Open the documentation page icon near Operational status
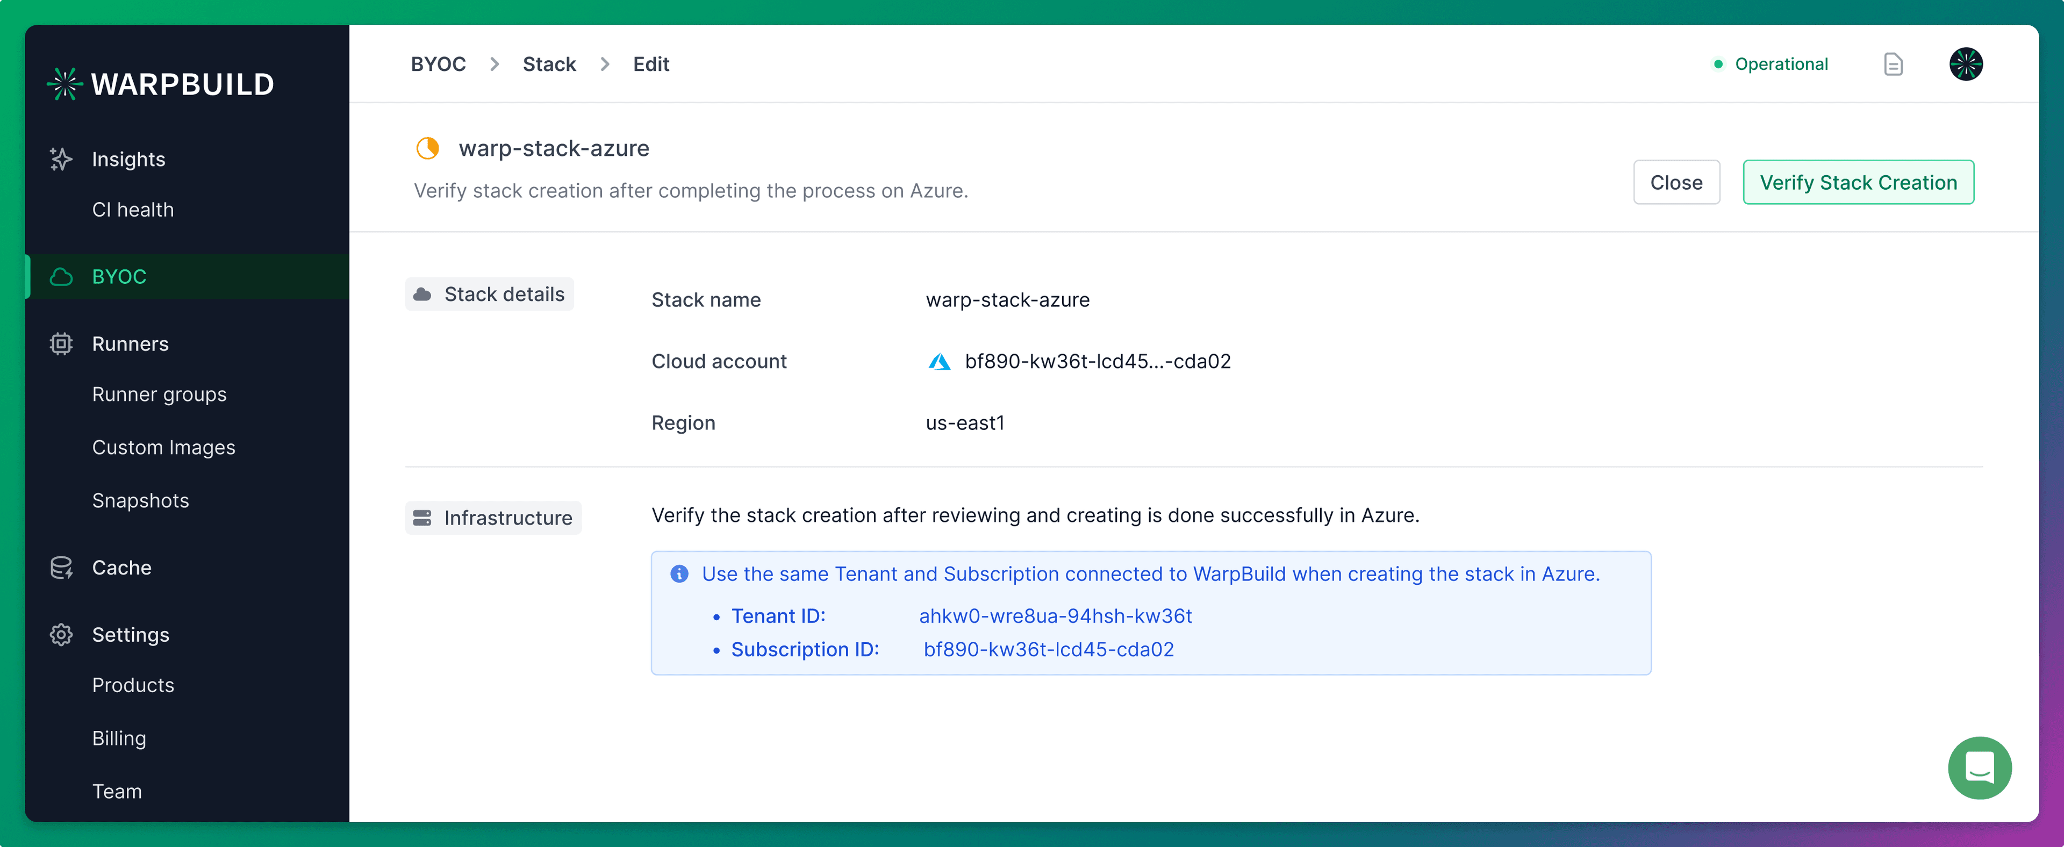The height and width of the screenshot is (847, 2064). click(1893, 64)
